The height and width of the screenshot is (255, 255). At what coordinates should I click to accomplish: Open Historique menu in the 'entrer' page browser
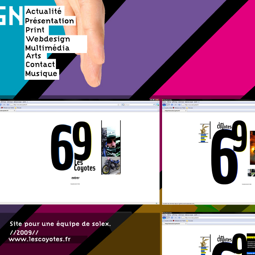(x=10, y=102)
